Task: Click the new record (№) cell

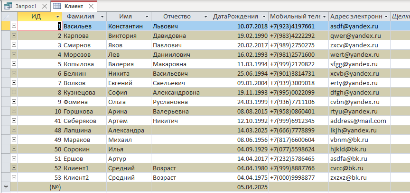Action: tap(39, 187)
